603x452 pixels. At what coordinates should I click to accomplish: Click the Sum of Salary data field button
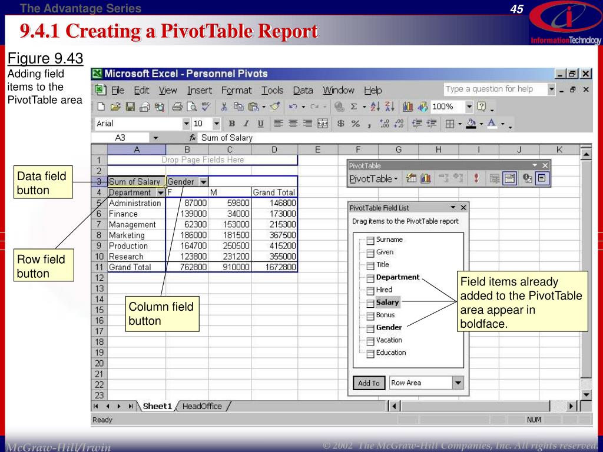137,182
